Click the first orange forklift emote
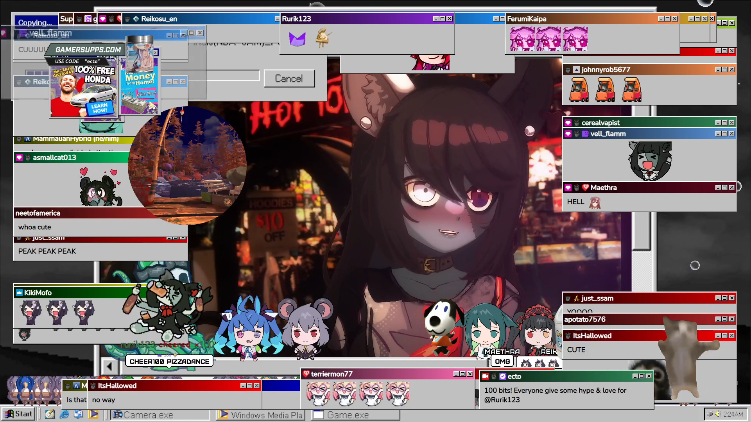The height and width of the screenshot is (422, 751). pyautogui.click(x=579, y=89)
